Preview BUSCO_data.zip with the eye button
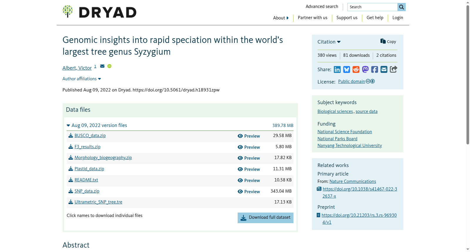Screen dimensions: 470x252 tap(249, 136)
